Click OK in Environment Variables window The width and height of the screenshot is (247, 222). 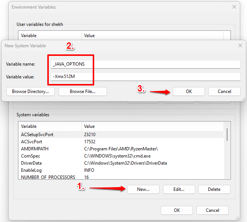177,210
